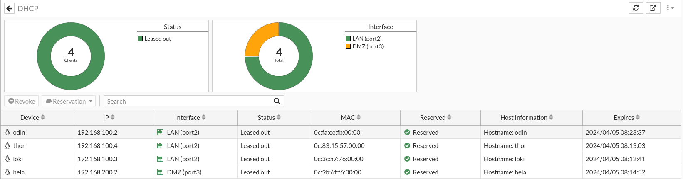Click the Revoke button
The width and height of the screenshot is (683, 179).
pyautogui.click(x=22, y=101)
